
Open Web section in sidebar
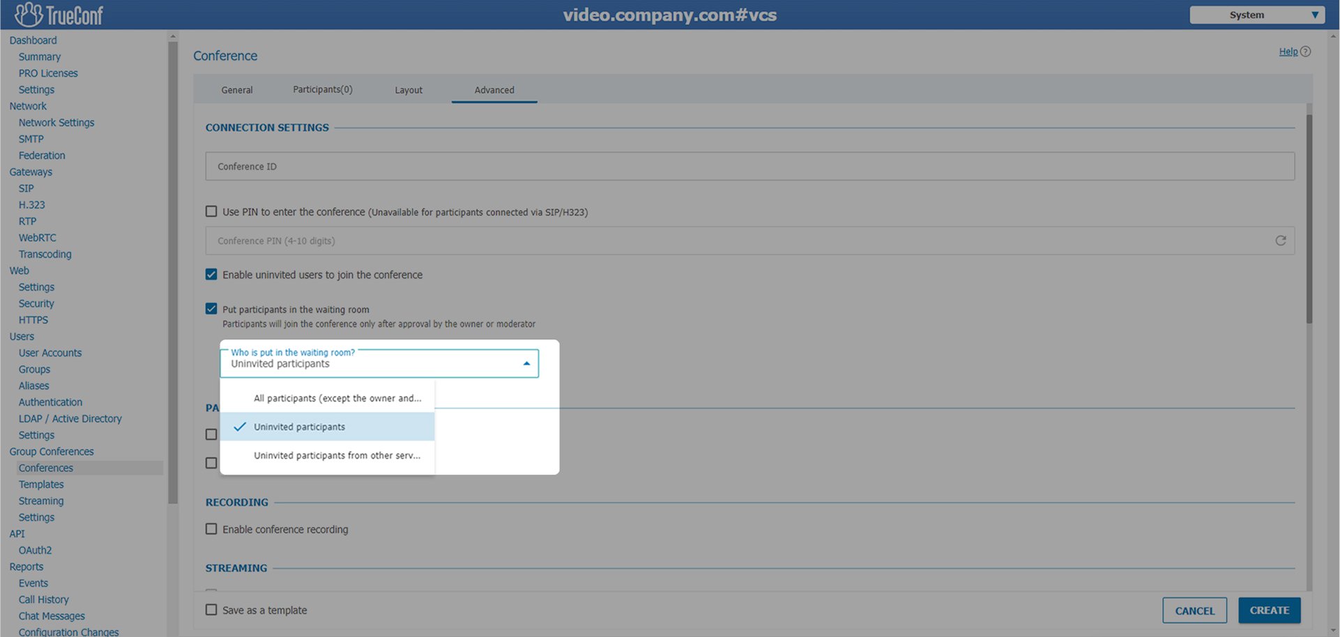pos(20,270)
